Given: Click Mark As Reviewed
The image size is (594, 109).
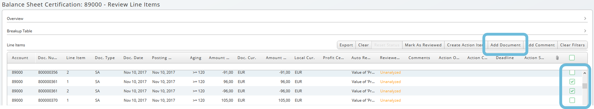Looking at the screenshot, I should pyautogui.click(x=423, y=45).
